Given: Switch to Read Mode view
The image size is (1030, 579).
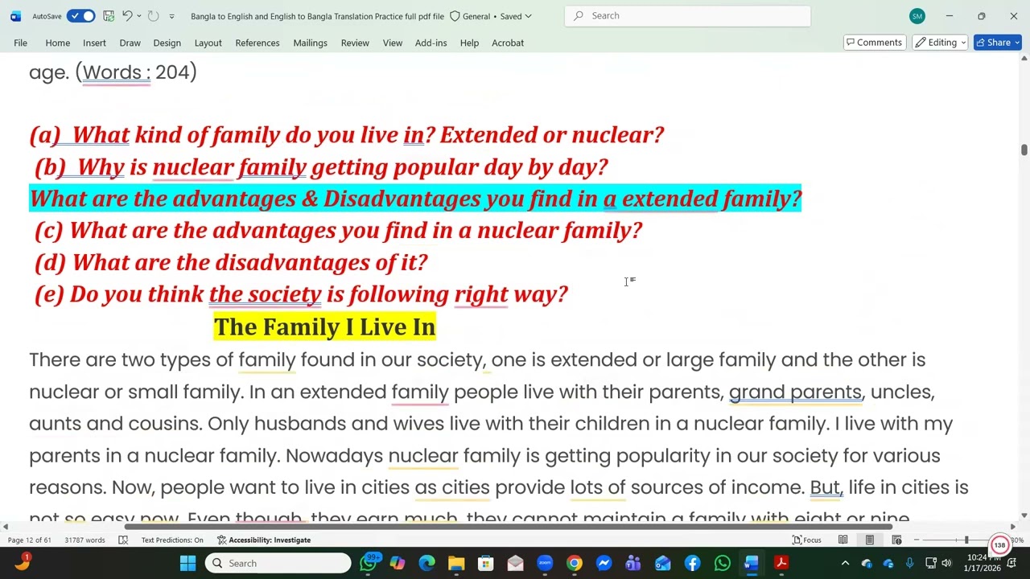Looking at the screenshot, I should (x=843, y=540).
